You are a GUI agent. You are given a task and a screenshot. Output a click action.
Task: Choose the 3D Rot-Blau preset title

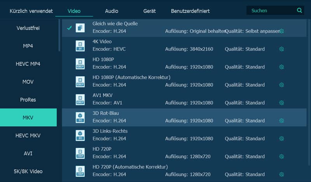[106, 113]
